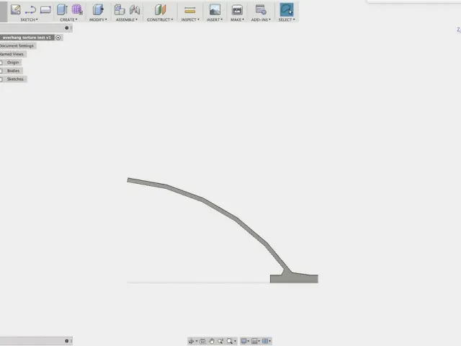The height and width of the screenshot is (346, 461).
Task: Select the Create Sketch tool icon
Action: [15, 9]
